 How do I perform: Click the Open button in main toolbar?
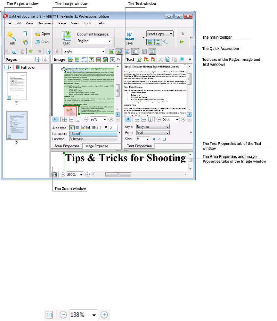point(43,34)
